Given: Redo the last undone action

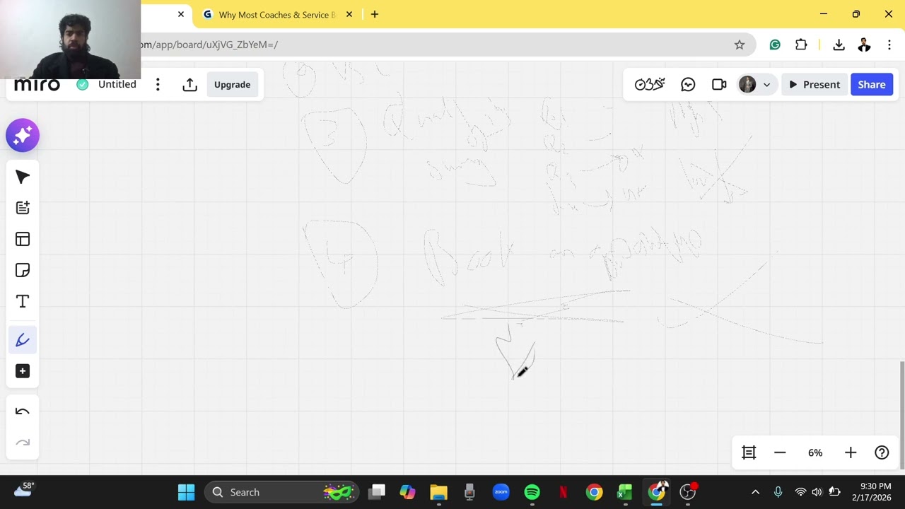Looking at the screenshot, I should click(x=23, y=443).
